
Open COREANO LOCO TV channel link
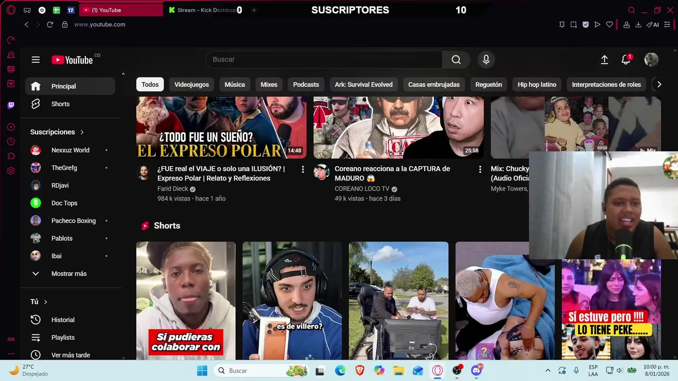point(362,189)
